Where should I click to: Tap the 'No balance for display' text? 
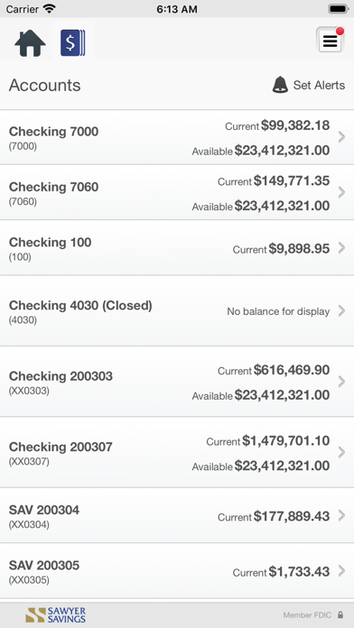278,311
